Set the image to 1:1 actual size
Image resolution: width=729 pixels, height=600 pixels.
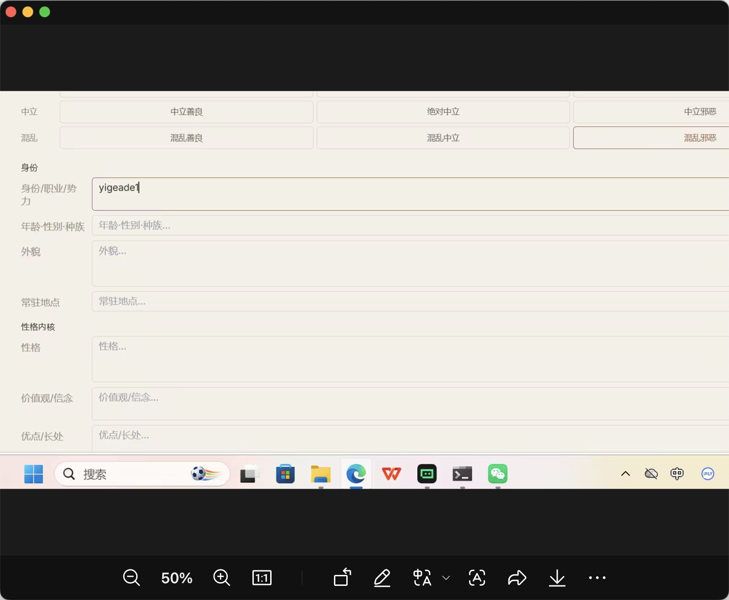click(x=262, y=578)
